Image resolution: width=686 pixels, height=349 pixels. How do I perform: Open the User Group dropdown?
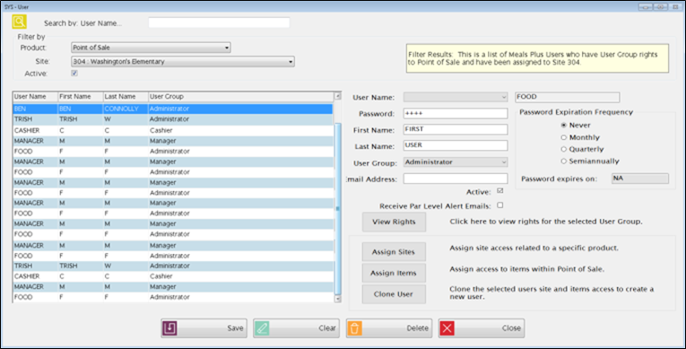tap(455, 162)
